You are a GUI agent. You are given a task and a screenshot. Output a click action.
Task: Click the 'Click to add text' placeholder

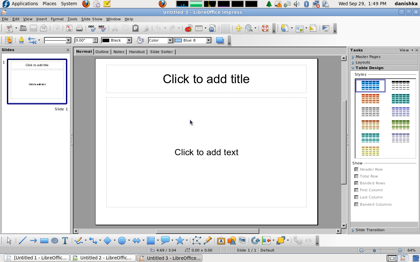pyautogui.click(x=206, y=152)
